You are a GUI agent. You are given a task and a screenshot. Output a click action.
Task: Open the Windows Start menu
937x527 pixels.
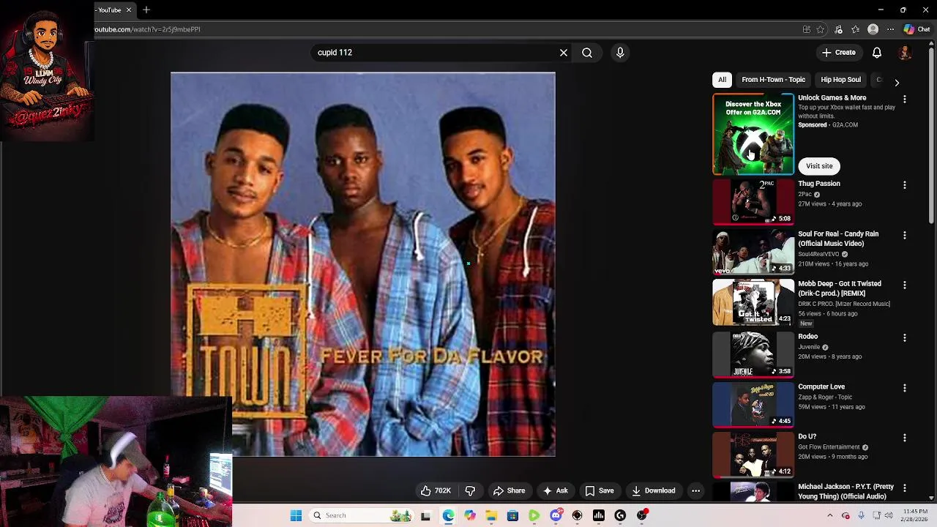[296, 515]
